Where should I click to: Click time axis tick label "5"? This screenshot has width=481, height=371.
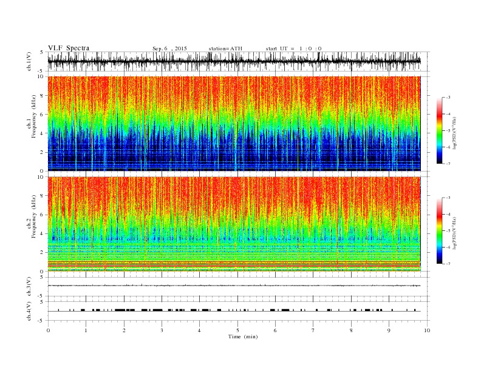tap(237, 330)
